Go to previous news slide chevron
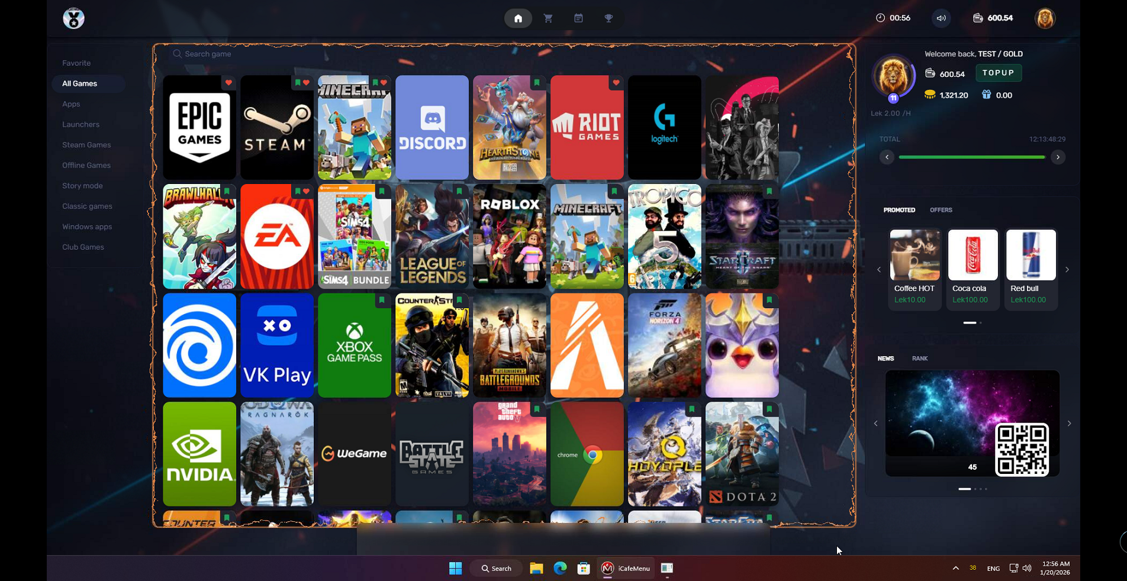The height and width of the screenshot is (581, 1127). click(x=876, y=424)
